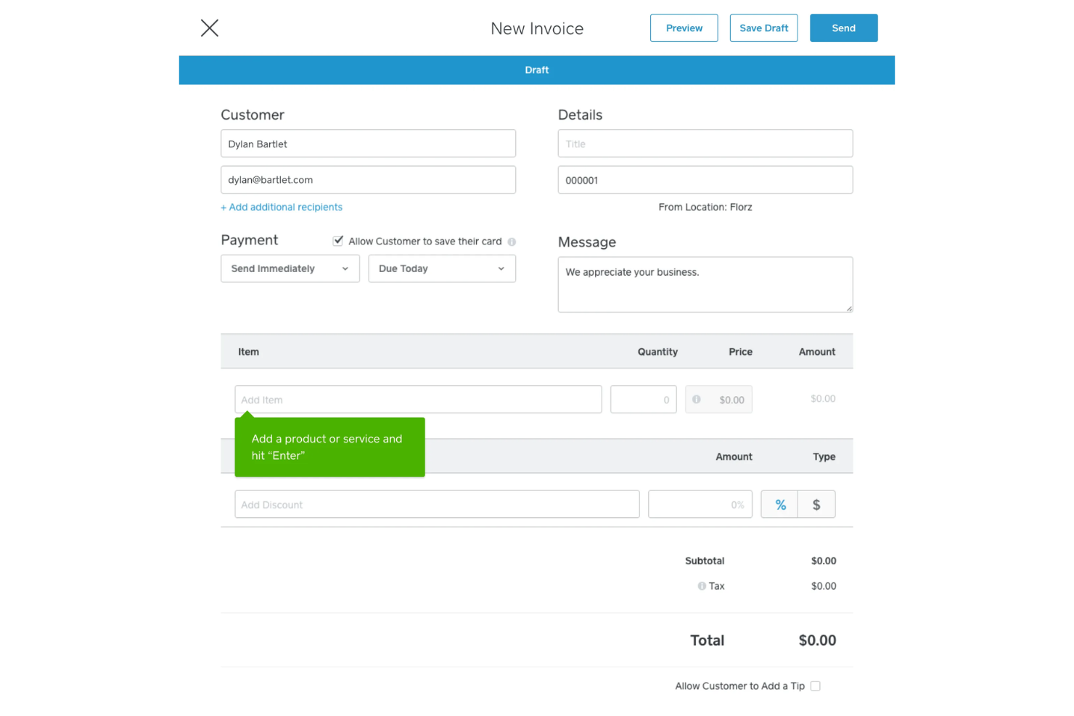Send the invoice
Viewport: 1074px width, 716px height.
(x=843, y=28)
